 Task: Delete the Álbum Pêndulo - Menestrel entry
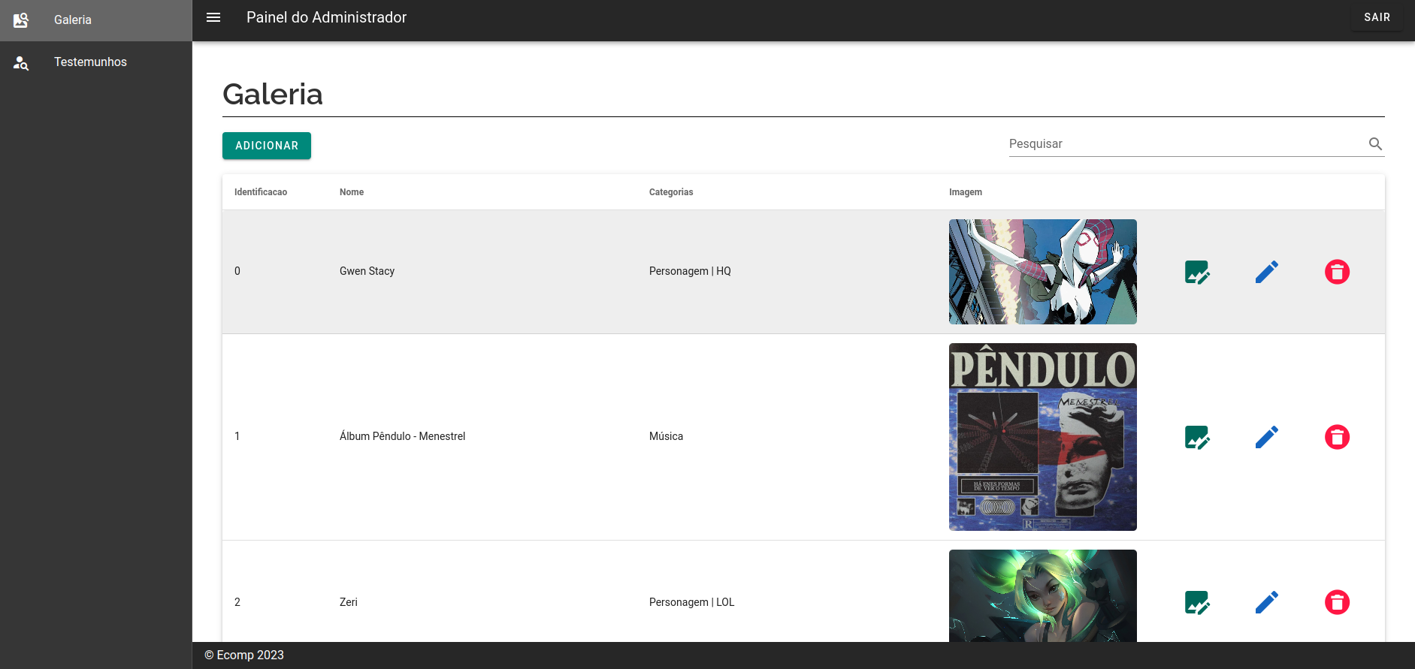(1337, 437)
